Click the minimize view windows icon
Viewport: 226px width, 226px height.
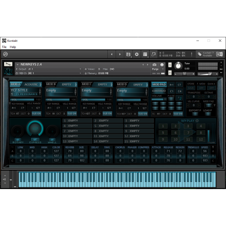[x=153, y=54]
